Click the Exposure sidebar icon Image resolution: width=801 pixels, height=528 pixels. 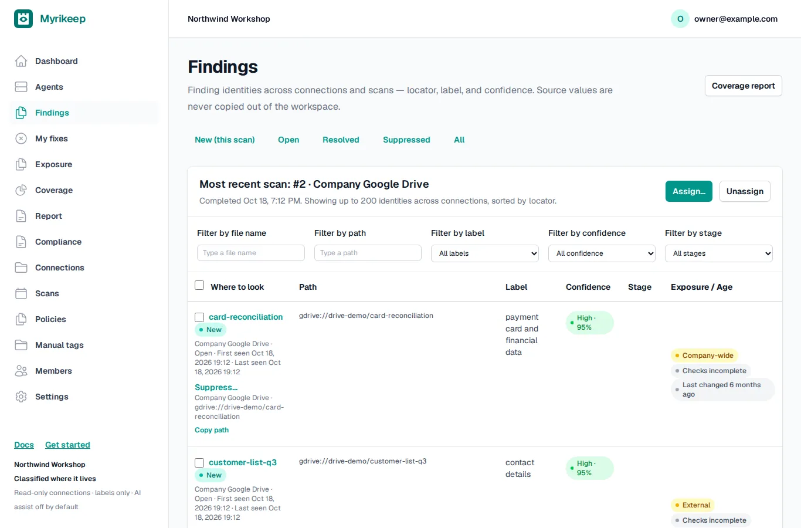click(21, 164)
